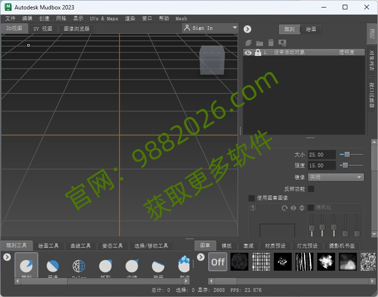Click the first randomize vertical slider
Viewport: 378px width, 297px height.
[x=312, y=226]
